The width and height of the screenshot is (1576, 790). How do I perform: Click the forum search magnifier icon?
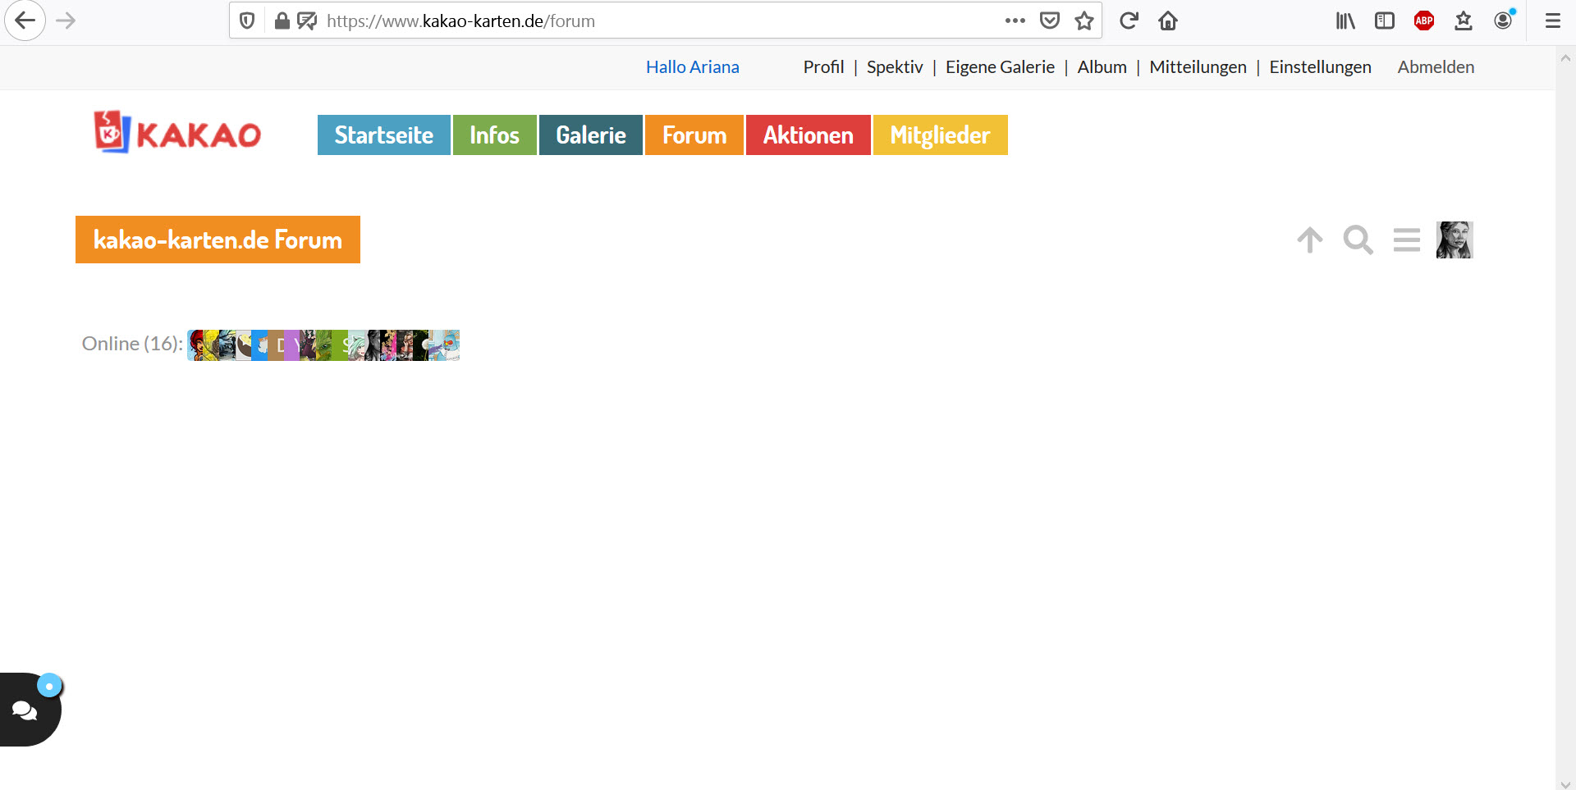pyautogui.click(x=1358, y=240)
